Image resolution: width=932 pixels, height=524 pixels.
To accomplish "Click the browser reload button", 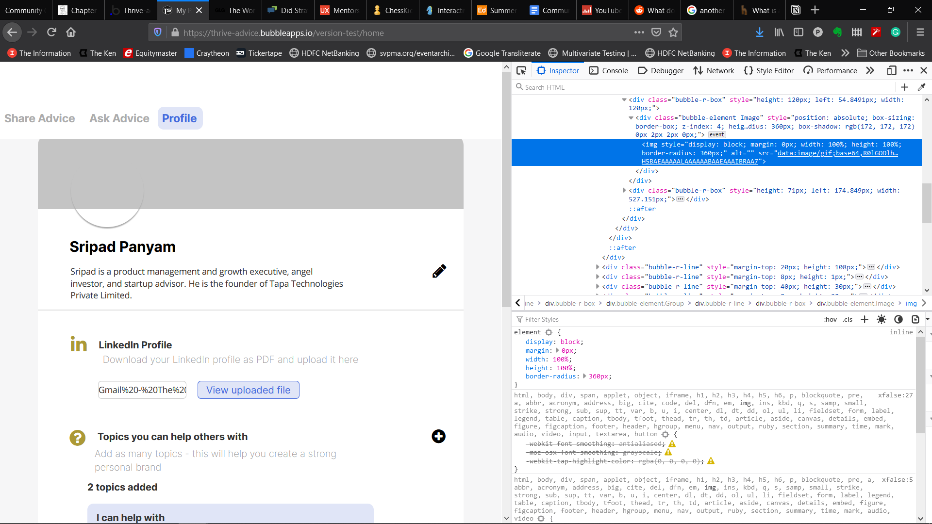I will point(51,33).
